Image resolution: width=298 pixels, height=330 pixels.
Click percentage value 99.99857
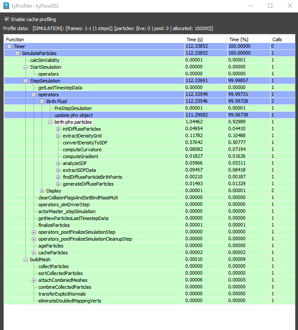(238, 81)
